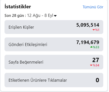Screen dimensions: 109x92
Task: Click the 7,194,679 engagement number
Action: 88,42
